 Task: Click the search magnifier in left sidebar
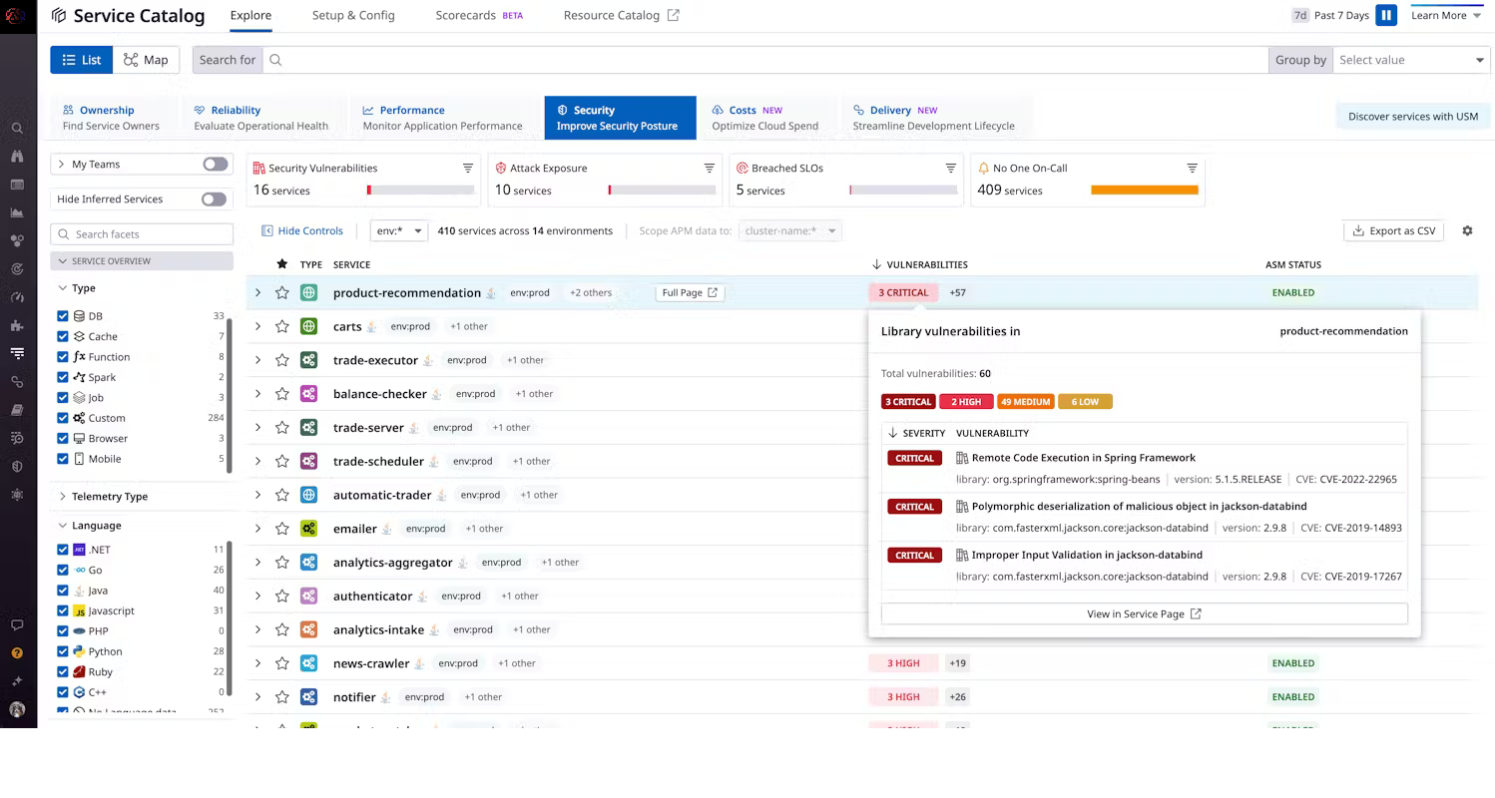[x=17, y=128]
